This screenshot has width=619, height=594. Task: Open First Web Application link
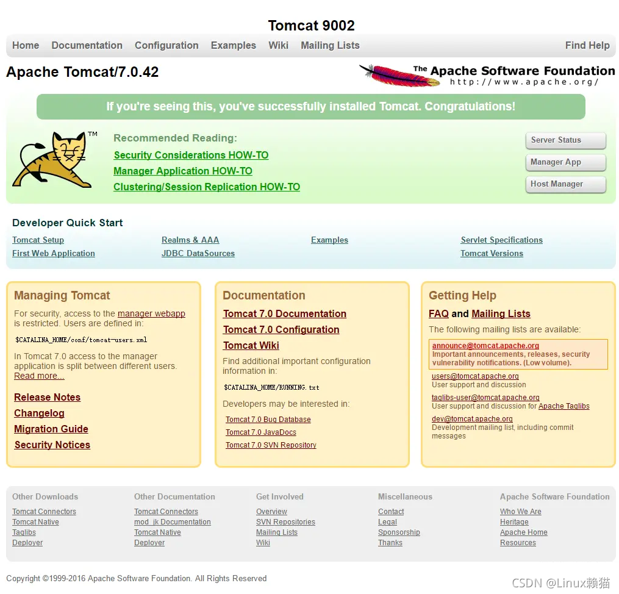point(54,253)
